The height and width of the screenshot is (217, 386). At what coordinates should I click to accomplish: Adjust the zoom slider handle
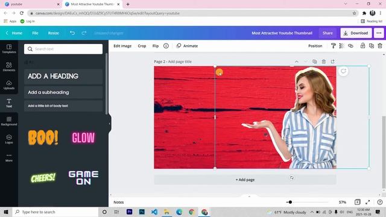click(290, 202)
